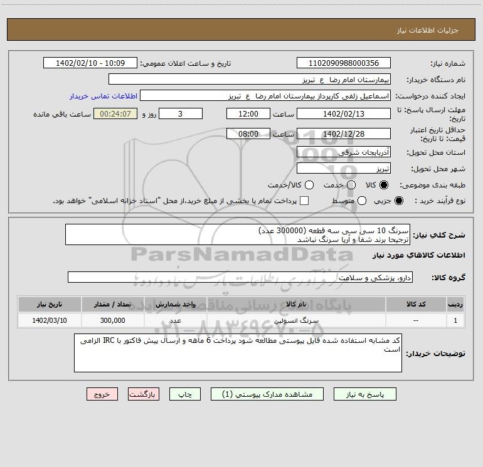Screen dimensions: 483x467
Task: Click اطلاعات کالاهای مورد نیاز section heading
Action: click(419, 255)
